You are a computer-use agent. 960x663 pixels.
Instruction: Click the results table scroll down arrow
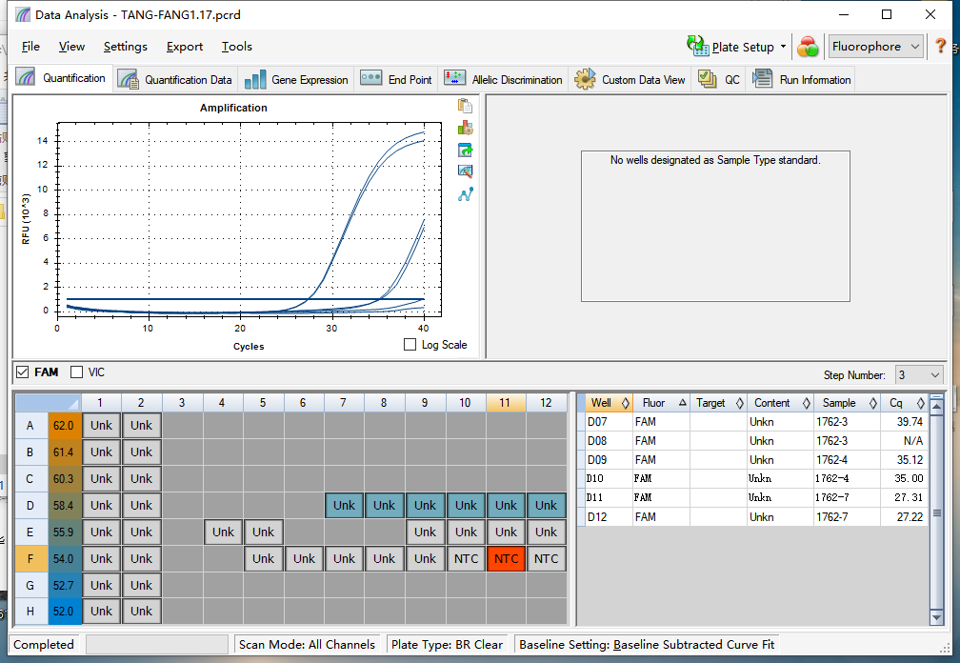point(936,617)
